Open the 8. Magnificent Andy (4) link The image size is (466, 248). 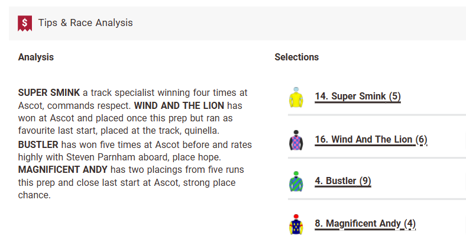click(365, 224)
